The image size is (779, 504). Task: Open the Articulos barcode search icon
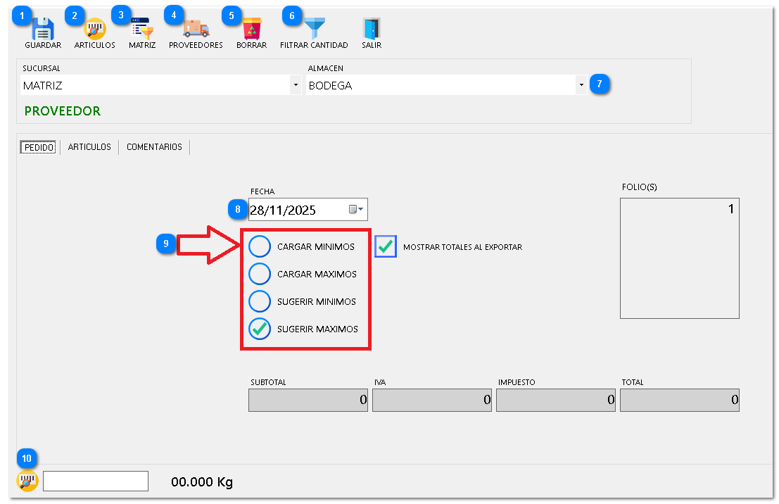95,30
